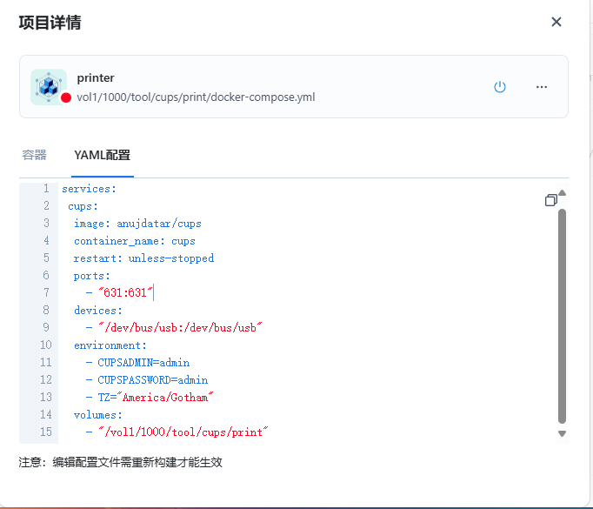Click the printer project cube icon
Image resolution: width=593 pixels, height=509 pixels.
coord(49,87)
